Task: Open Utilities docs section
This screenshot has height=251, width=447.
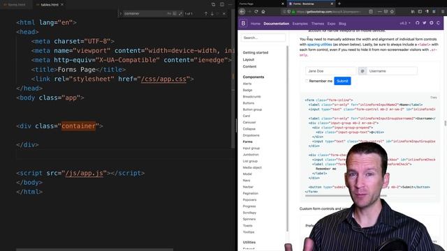Action: (x=249, y=242)
